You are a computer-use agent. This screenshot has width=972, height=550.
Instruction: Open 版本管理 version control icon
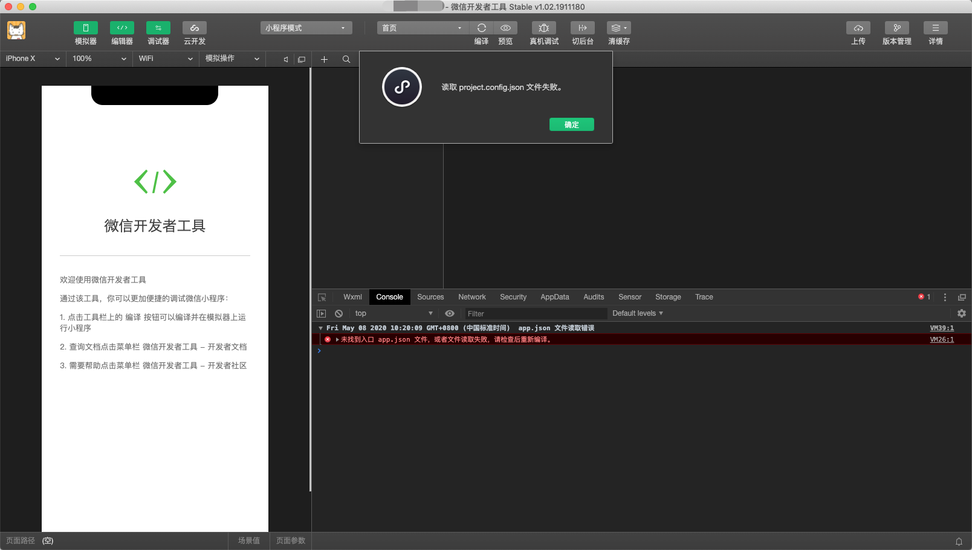click(x=897, y=28)
